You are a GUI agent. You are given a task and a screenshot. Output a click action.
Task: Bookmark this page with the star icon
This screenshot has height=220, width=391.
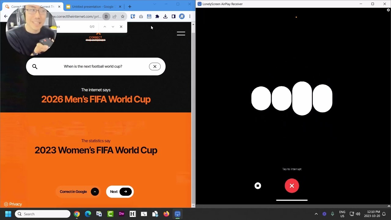pyautogui.click(x=122, y=16)
